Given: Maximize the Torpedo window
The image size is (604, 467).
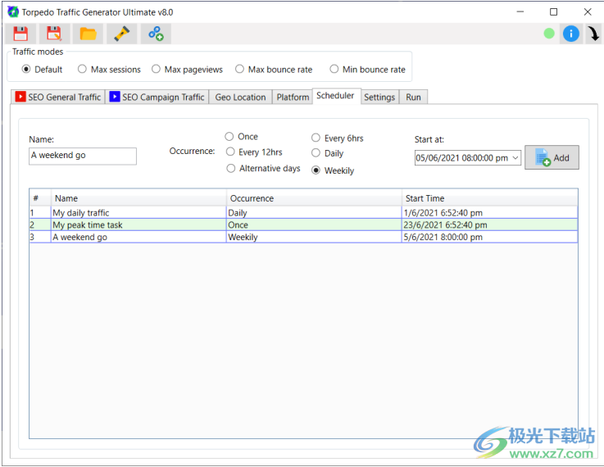Looking at the screenshot, I should [x=553, y=12].
